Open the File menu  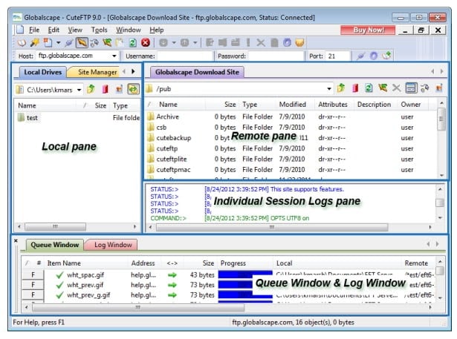pyautogui.click(x=34, y=30)
